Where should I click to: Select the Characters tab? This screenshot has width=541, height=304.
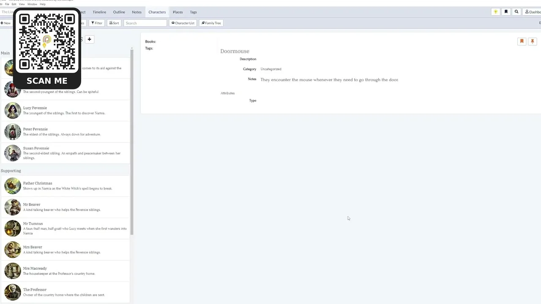pyautogui.click(x=157, y=12)
